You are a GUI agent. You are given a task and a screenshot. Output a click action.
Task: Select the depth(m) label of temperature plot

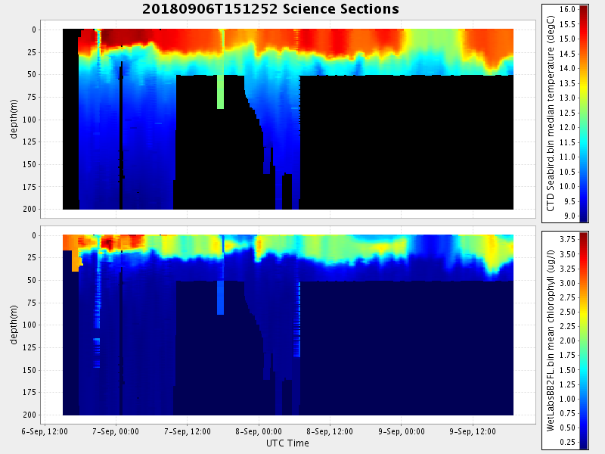pos(14,120)
